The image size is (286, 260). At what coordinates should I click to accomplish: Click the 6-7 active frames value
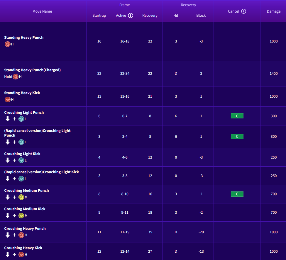tap(125, 116)
